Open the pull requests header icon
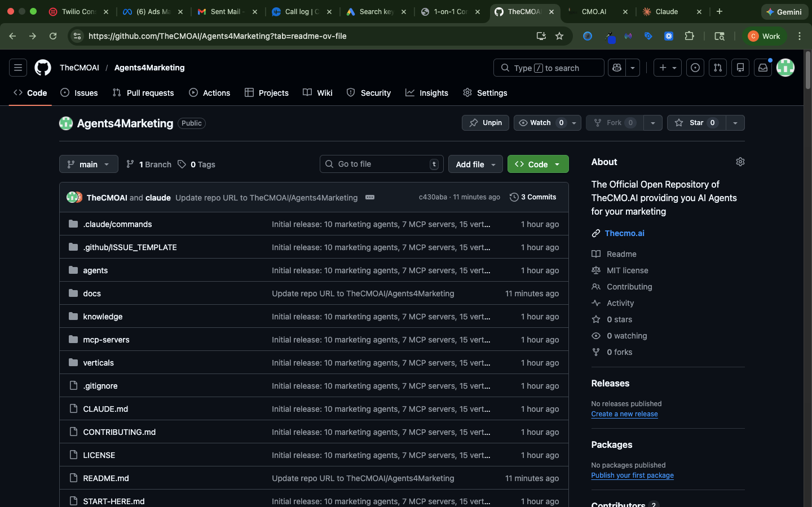The image size is (812, 507). pyautogui.click(x=718, y=68)
